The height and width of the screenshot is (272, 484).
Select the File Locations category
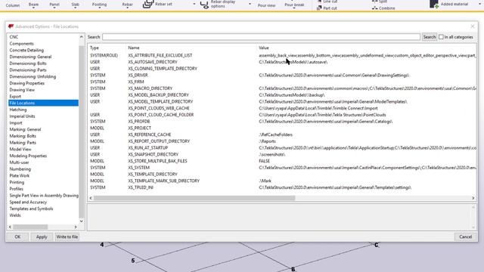pyautogui.click(x=44, y=103)
